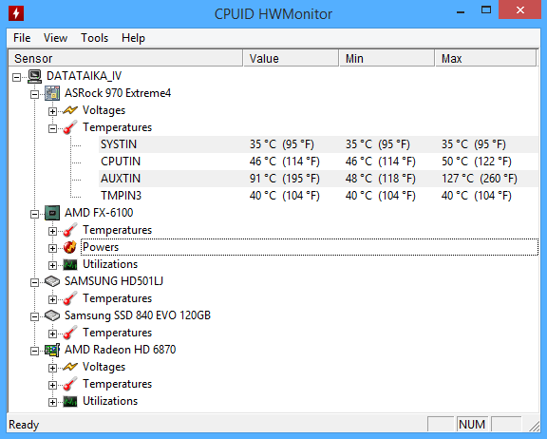Click the DATATAIKA_IV computer icon

[x=35, y=76]
